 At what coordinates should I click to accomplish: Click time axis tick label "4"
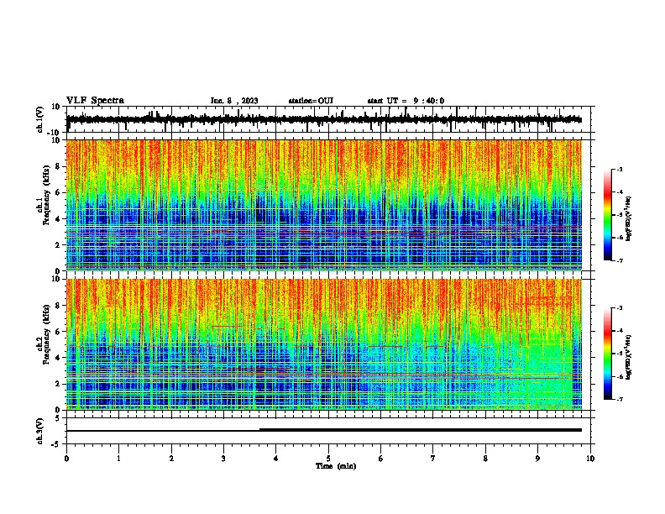point(276,459)
